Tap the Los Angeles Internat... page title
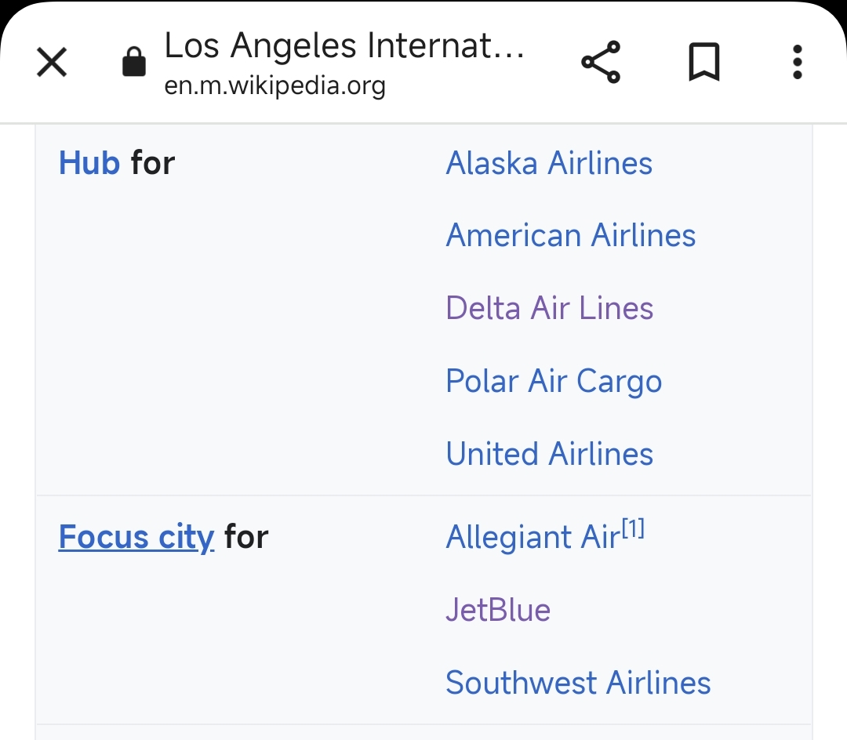This screenshot has width=847, height=740. 344,46
